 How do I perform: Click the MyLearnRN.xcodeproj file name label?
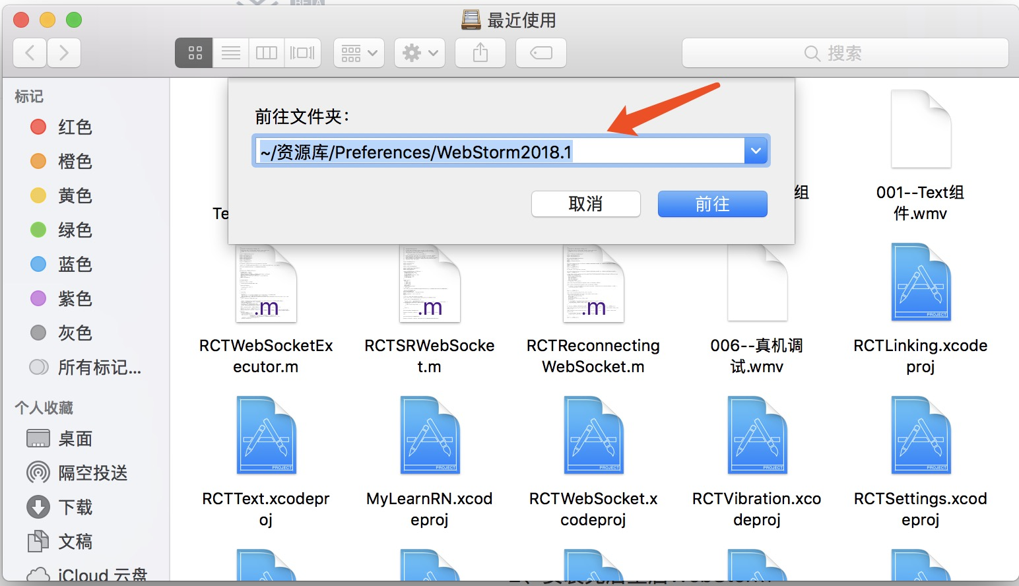tap(430, 509)
